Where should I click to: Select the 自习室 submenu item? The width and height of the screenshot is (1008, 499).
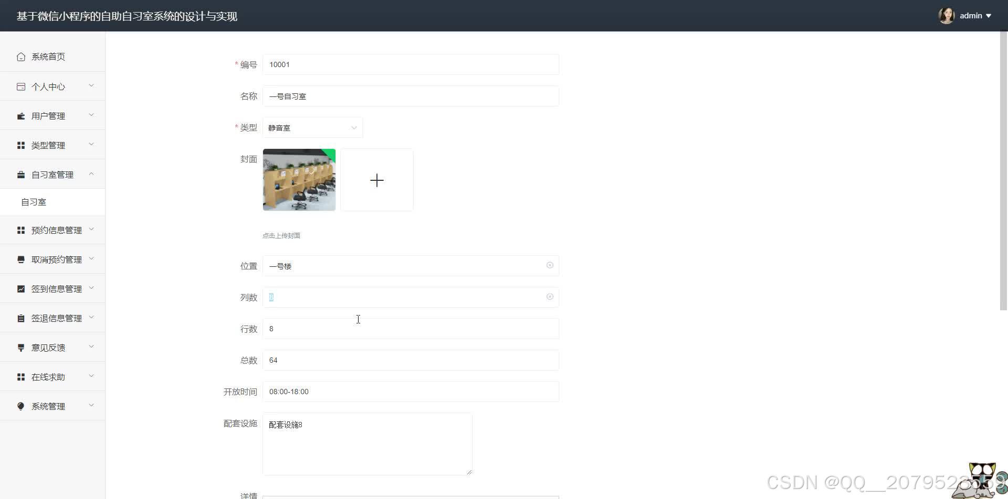pos(52,202)
